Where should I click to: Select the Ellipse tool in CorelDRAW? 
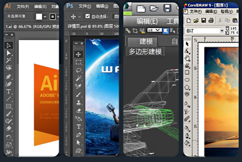(x=187, y=80)
